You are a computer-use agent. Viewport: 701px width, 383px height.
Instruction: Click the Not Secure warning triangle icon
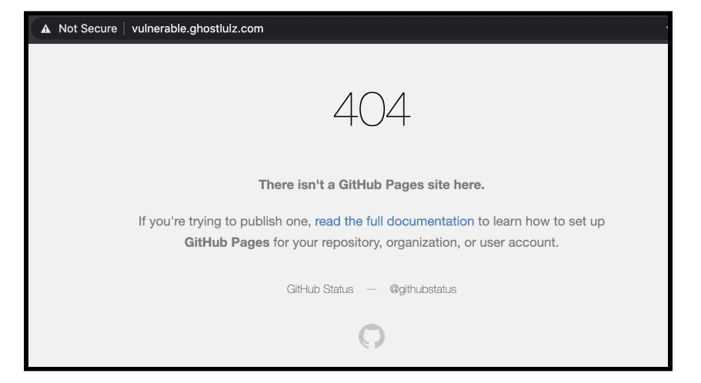coord(45,29)
